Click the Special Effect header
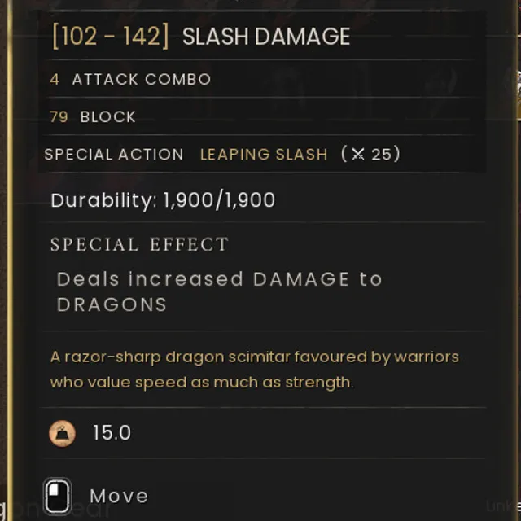521x521 pixels. pyautogui.click(x=139, y=244)
